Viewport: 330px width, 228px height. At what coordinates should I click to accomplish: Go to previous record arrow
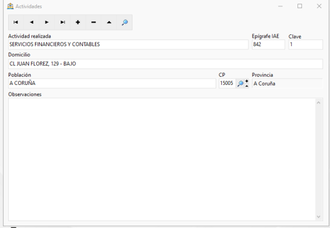31,22
